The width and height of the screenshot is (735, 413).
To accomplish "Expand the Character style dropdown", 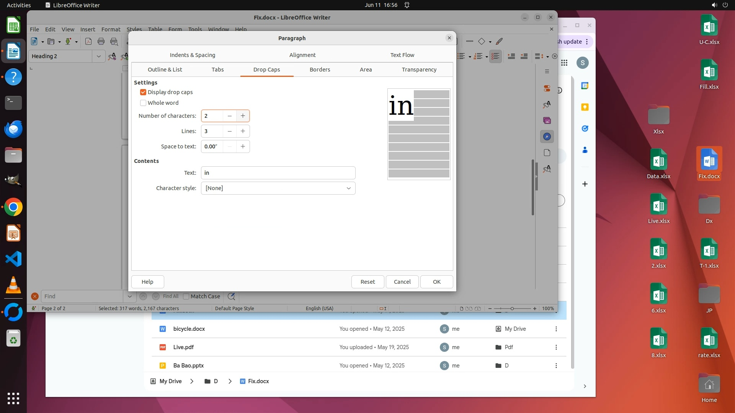I will coord(348,188).
